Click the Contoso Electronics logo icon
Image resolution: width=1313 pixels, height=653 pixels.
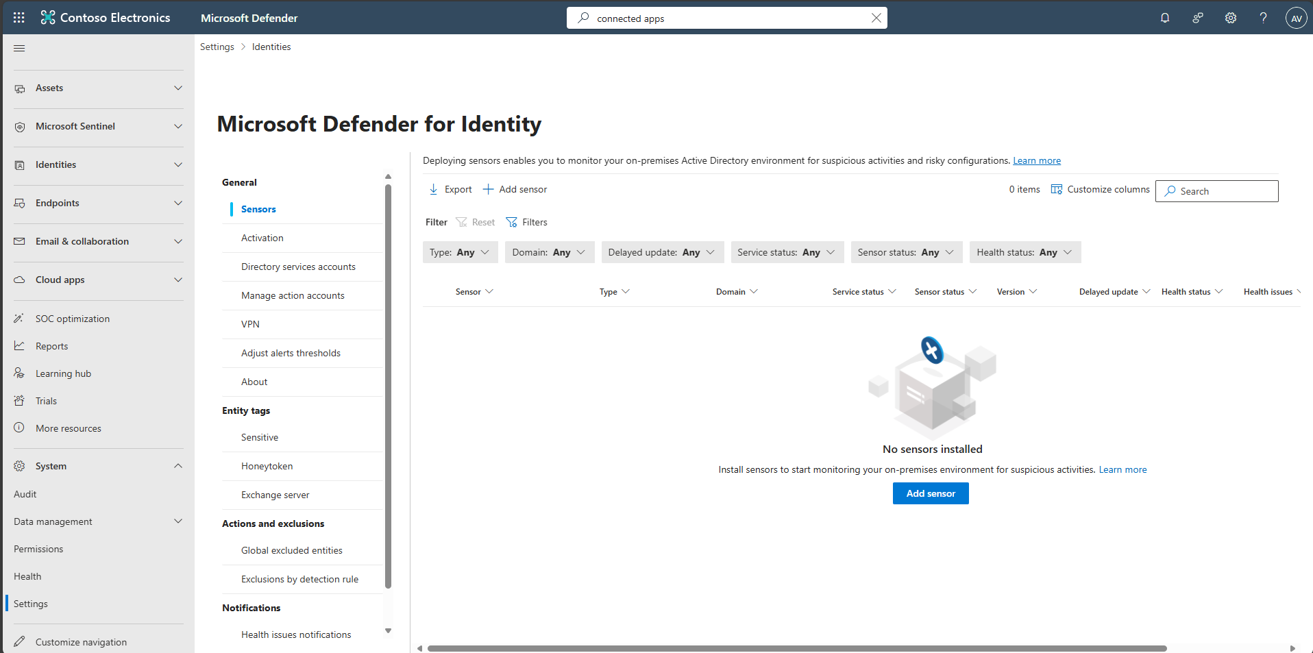[47, 18]
